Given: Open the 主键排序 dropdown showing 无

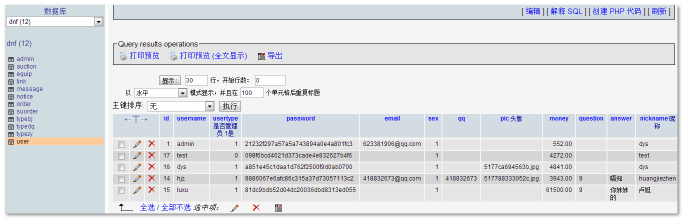Looking at the screenshot, I should point(181,106).
